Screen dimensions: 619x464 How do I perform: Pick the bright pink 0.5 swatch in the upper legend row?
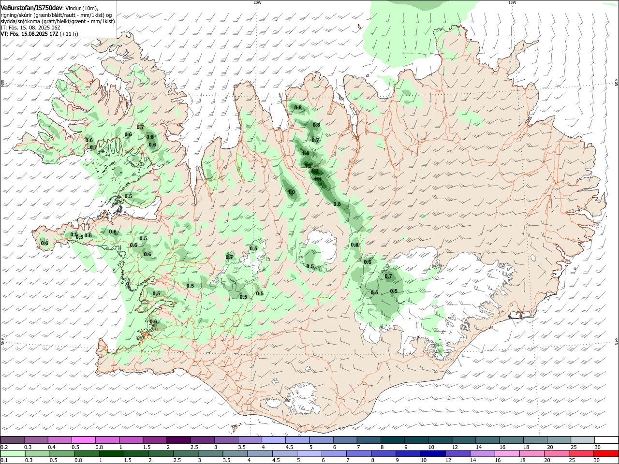point(84,440)
